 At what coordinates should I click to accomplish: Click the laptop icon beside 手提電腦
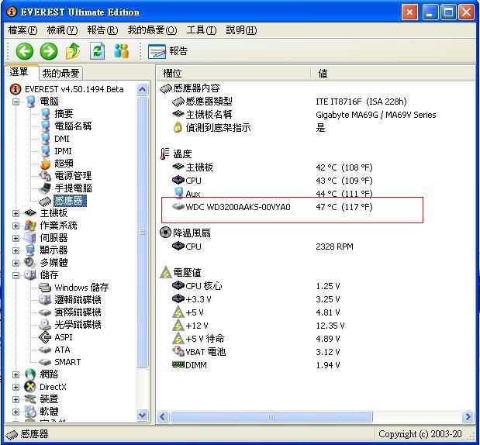[x=45, y=188]
